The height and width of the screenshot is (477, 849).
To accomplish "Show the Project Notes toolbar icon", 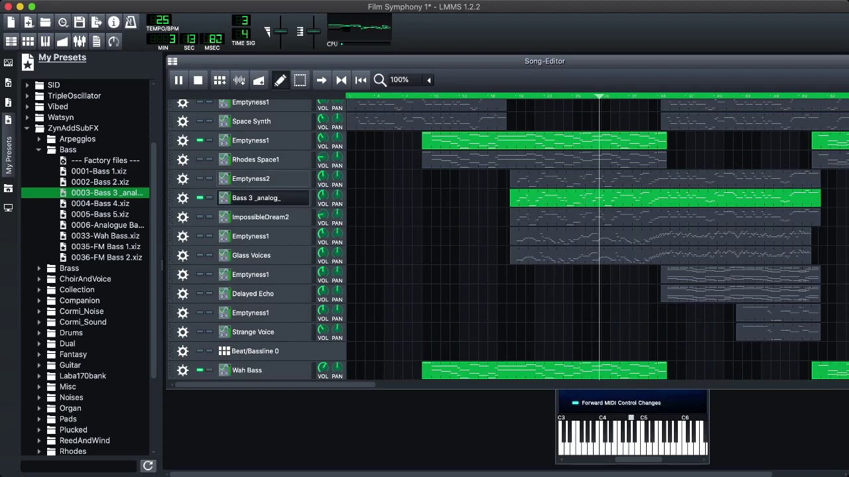I will (97, 42).
